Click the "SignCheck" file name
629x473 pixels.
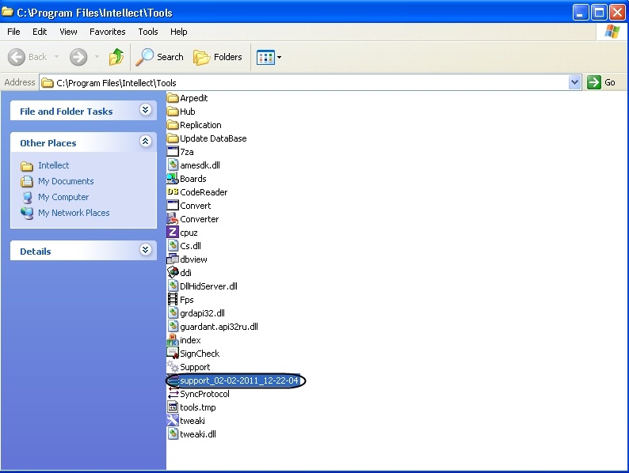200,354
